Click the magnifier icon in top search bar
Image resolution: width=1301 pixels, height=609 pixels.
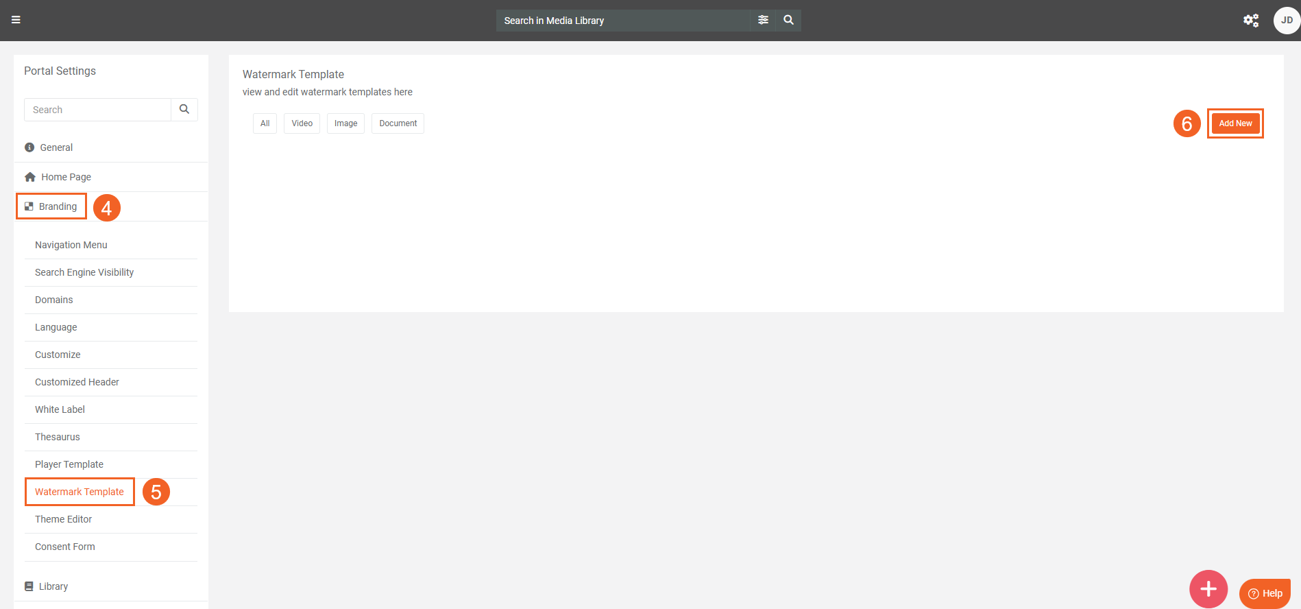coord(789,20)
